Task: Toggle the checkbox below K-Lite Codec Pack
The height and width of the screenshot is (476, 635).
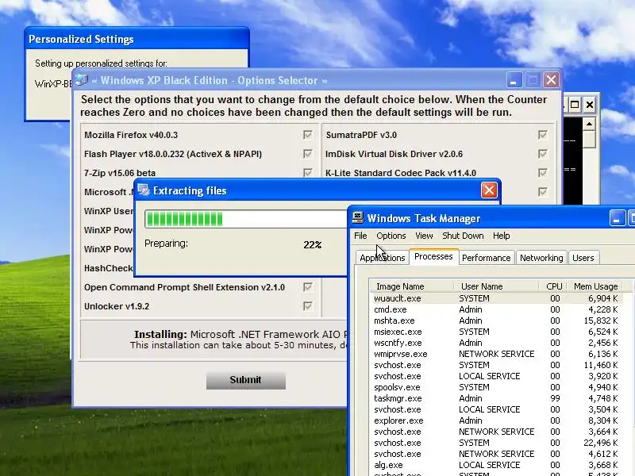Action: [542, 192]
